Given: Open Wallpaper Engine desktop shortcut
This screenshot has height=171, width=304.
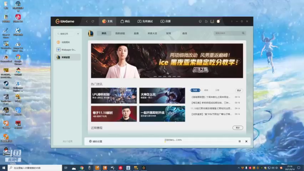Looking at the screenshot, I should click(18, 86).
